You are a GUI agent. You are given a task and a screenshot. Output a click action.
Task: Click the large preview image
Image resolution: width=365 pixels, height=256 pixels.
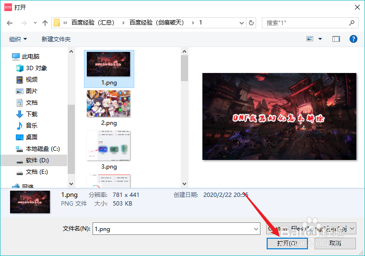coord(279,116)
